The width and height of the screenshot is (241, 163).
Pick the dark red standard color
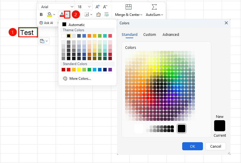coord(63,70)
